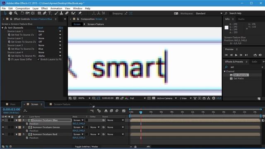Select the Clone Stamp tool

pos(61,13)
